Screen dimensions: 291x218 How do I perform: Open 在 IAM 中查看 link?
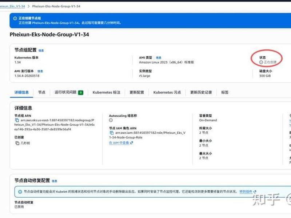tap(119, 143)
